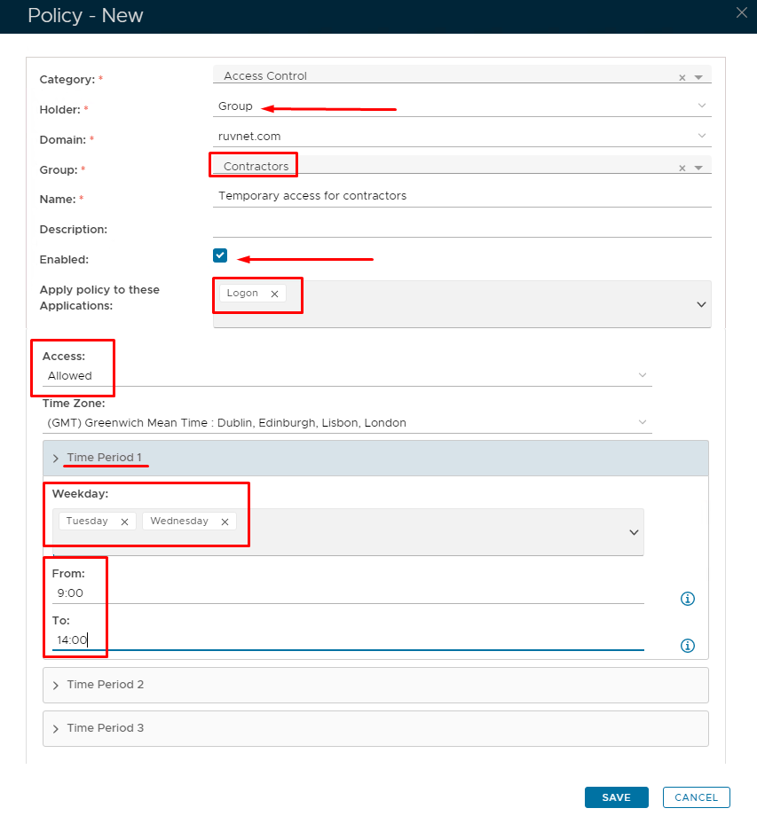757x824 pixels.
Task: Expand the Applications list dropdown arrow
Action: [x=701, y=304]
